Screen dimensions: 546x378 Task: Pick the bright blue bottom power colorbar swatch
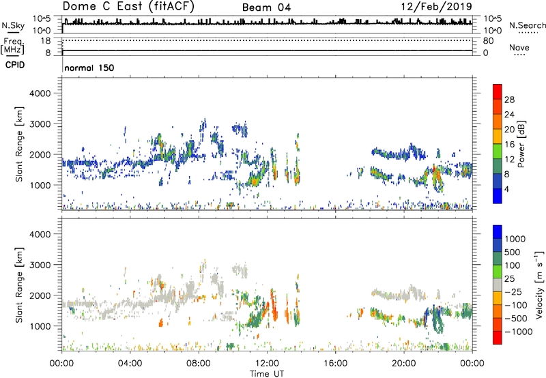pos(498,196)
